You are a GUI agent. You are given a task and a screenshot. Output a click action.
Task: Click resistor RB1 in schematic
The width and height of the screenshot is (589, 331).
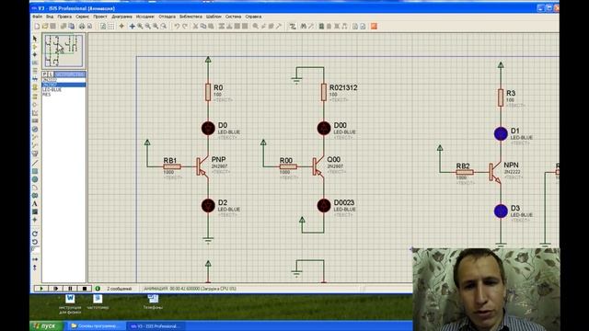pyautogui.click(x=172, y=166)
